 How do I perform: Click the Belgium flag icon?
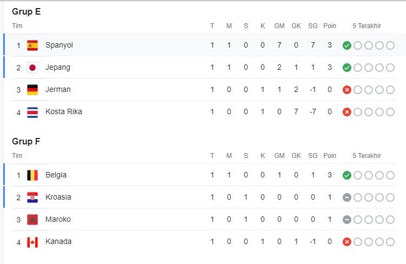pos(32,175)
